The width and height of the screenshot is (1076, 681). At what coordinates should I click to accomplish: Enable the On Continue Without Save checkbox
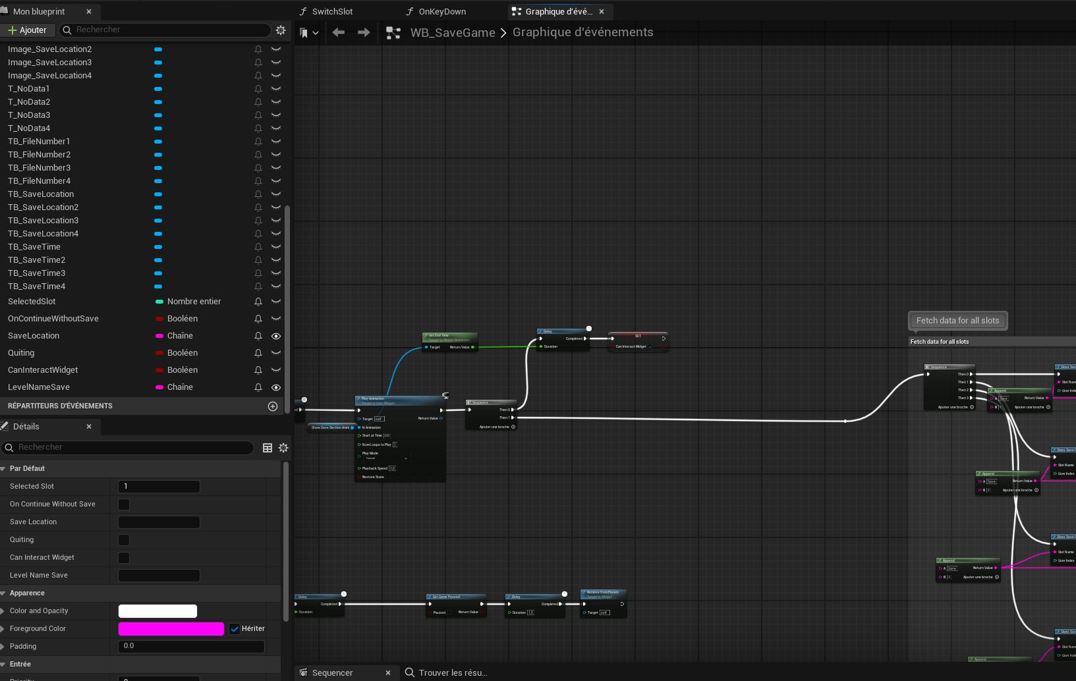[x=124, y=504]
